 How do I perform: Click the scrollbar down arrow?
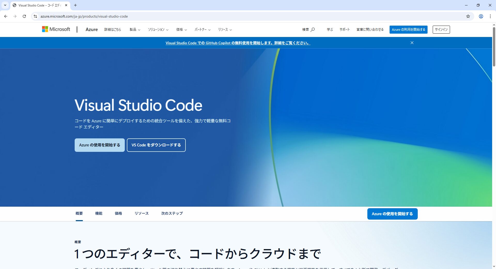coord(494,266)
